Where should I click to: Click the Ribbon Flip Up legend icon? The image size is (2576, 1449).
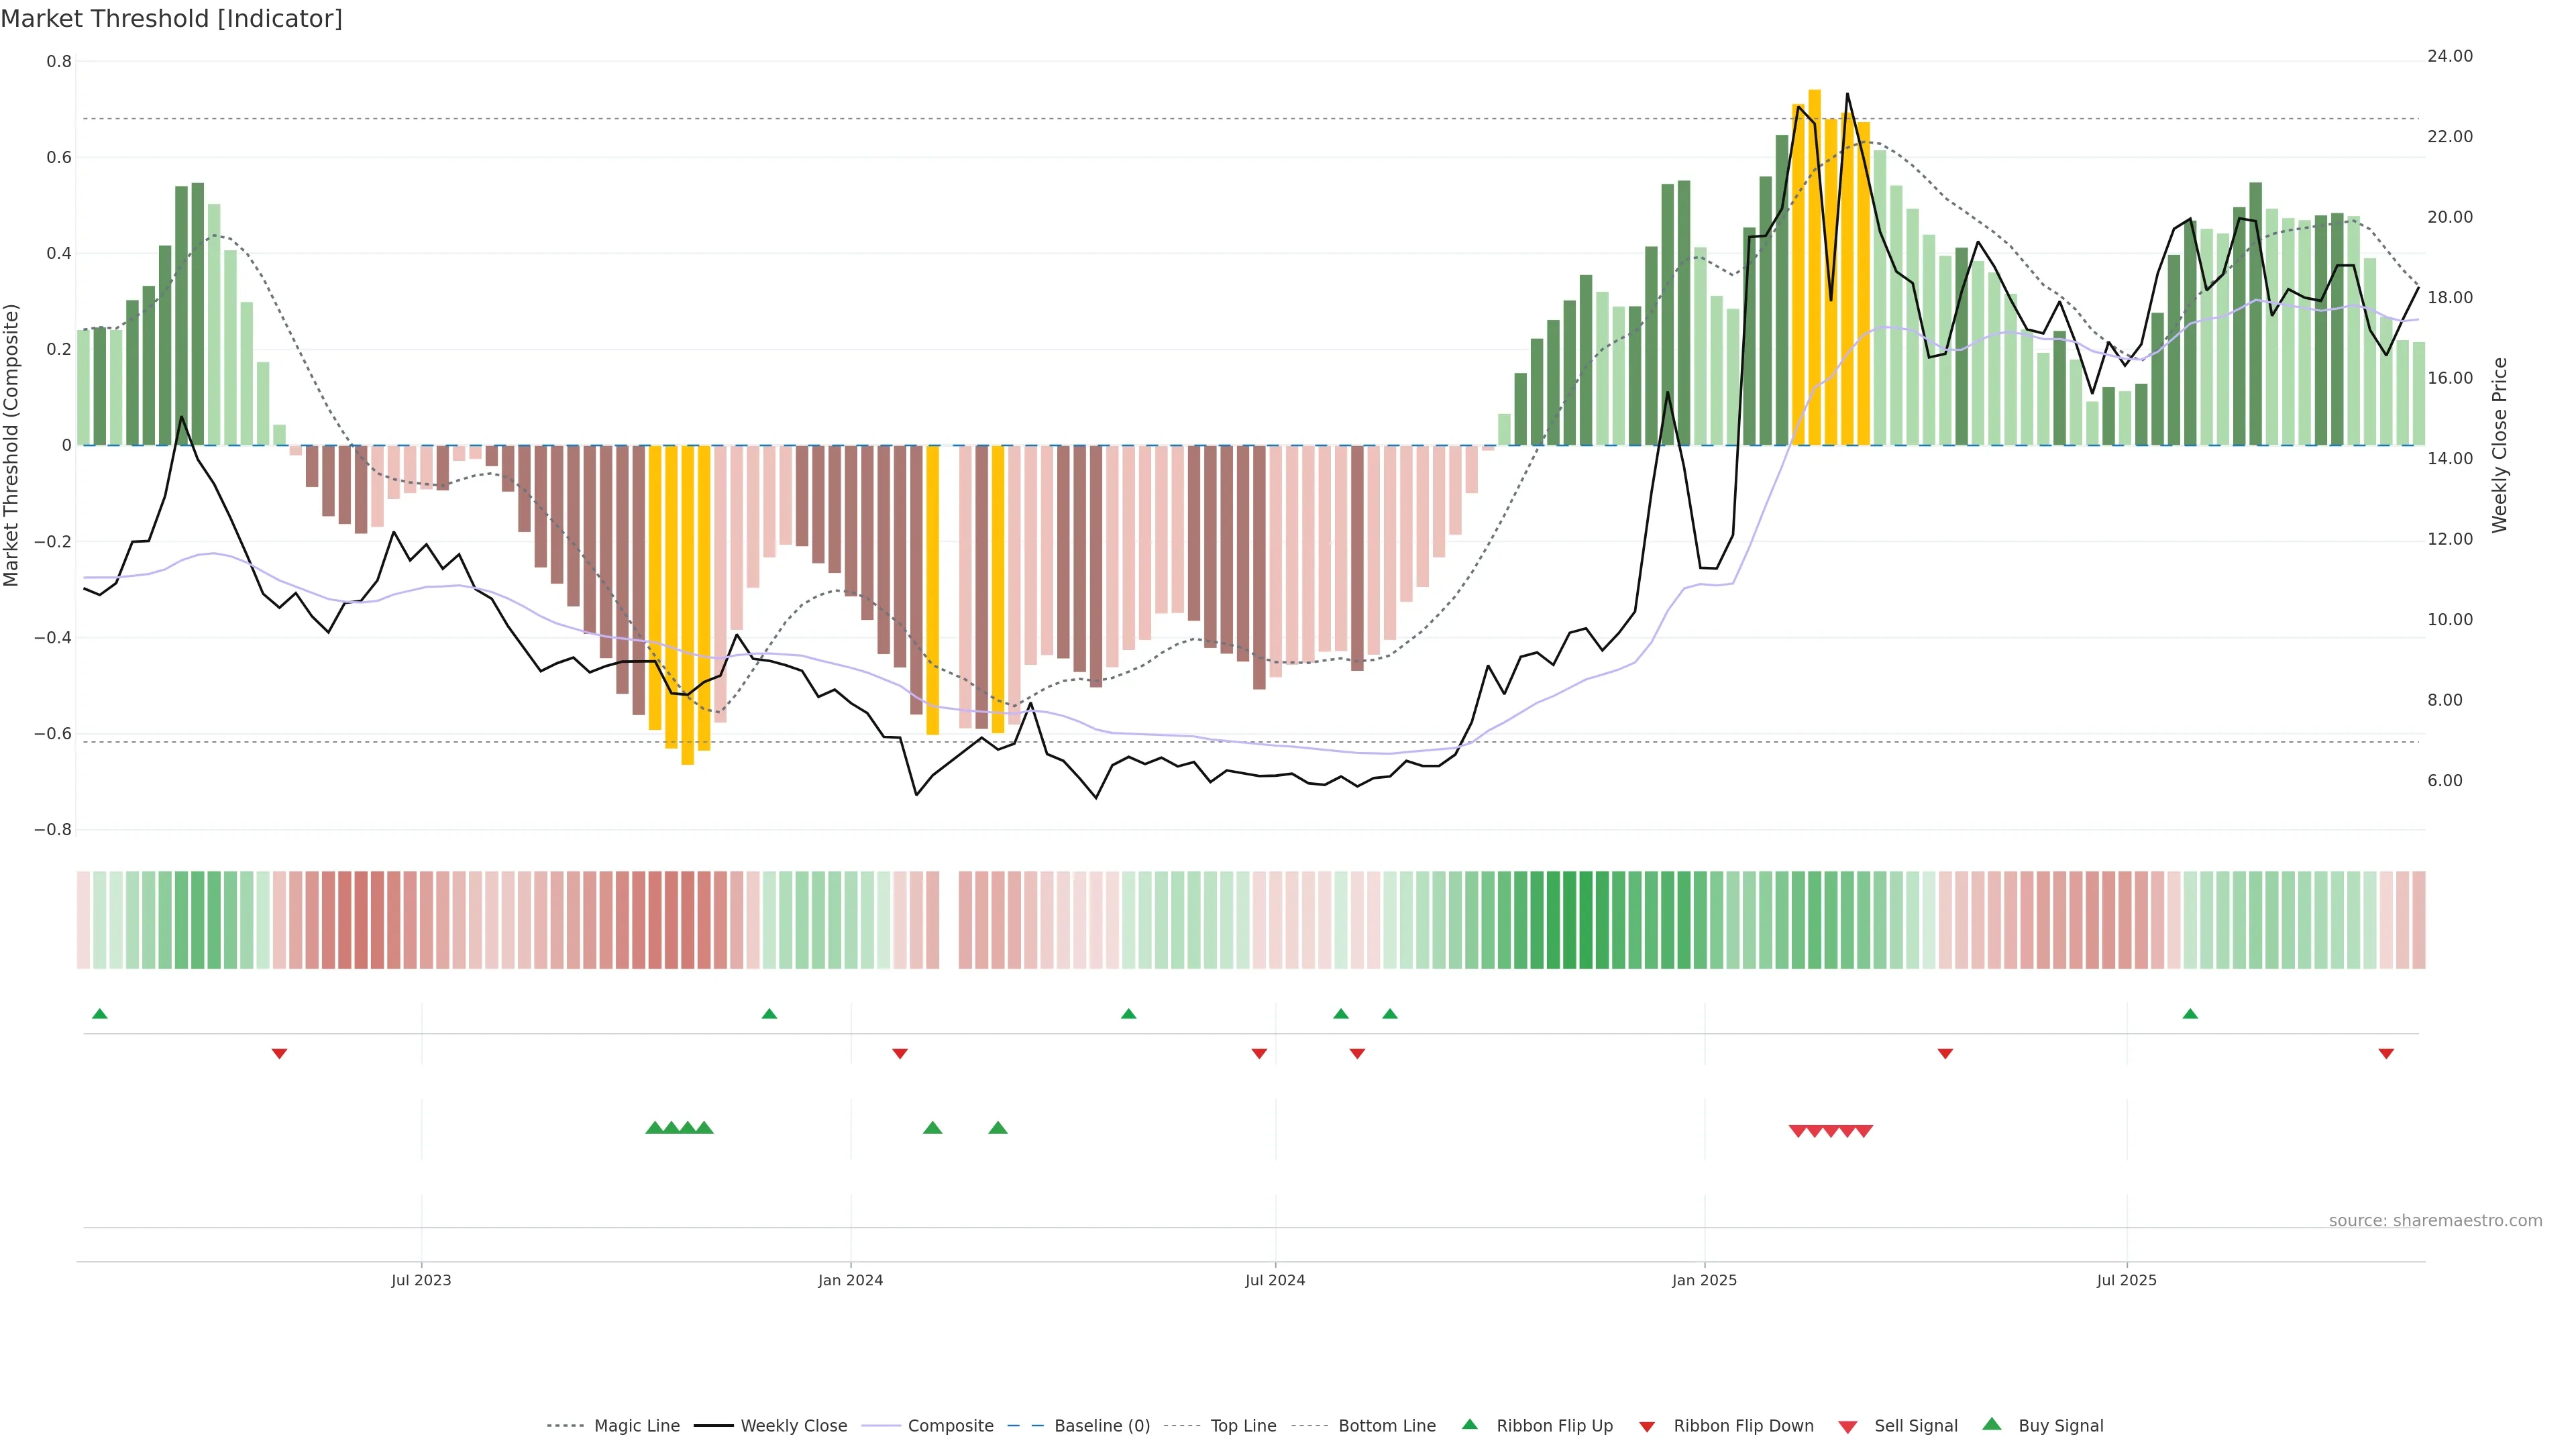point(1469,1424)
